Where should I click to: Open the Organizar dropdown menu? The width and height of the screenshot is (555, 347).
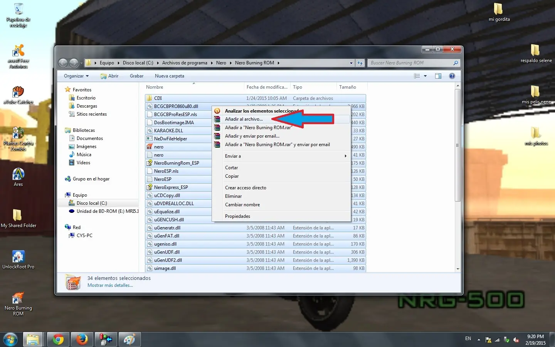(x=76, y=76)
